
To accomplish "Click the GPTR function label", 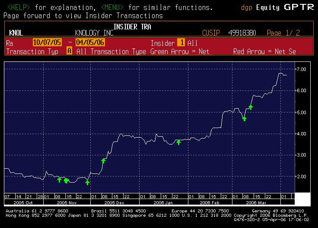I will (299, 7).
